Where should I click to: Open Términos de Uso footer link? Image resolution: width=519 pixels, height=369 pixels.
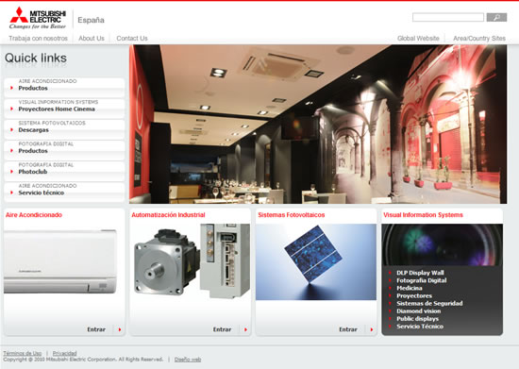[x=23, y=353]
